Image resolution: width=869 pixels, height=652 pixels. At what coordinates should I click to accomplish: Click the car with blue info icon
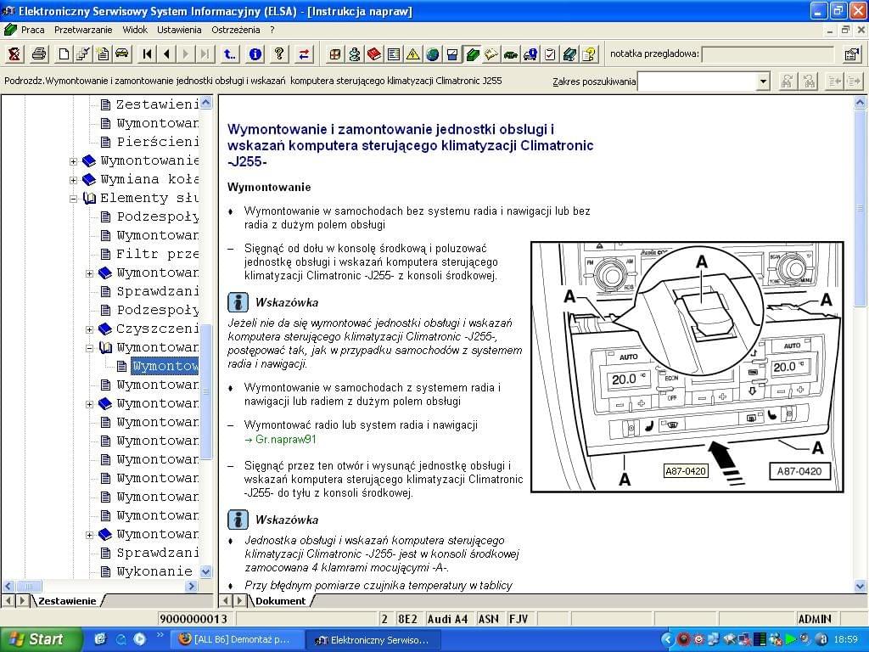530,53
